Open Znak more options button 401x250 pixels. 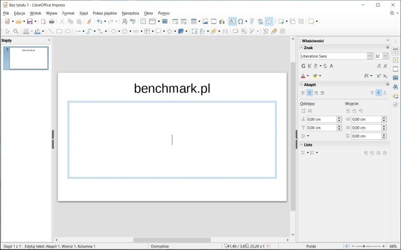click(x=387, y=48)
